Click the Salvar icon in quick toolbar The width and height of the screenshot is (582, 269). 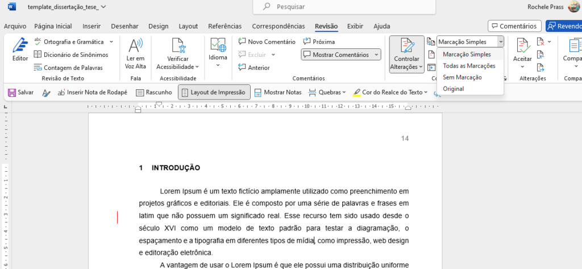tap(12, 92)
